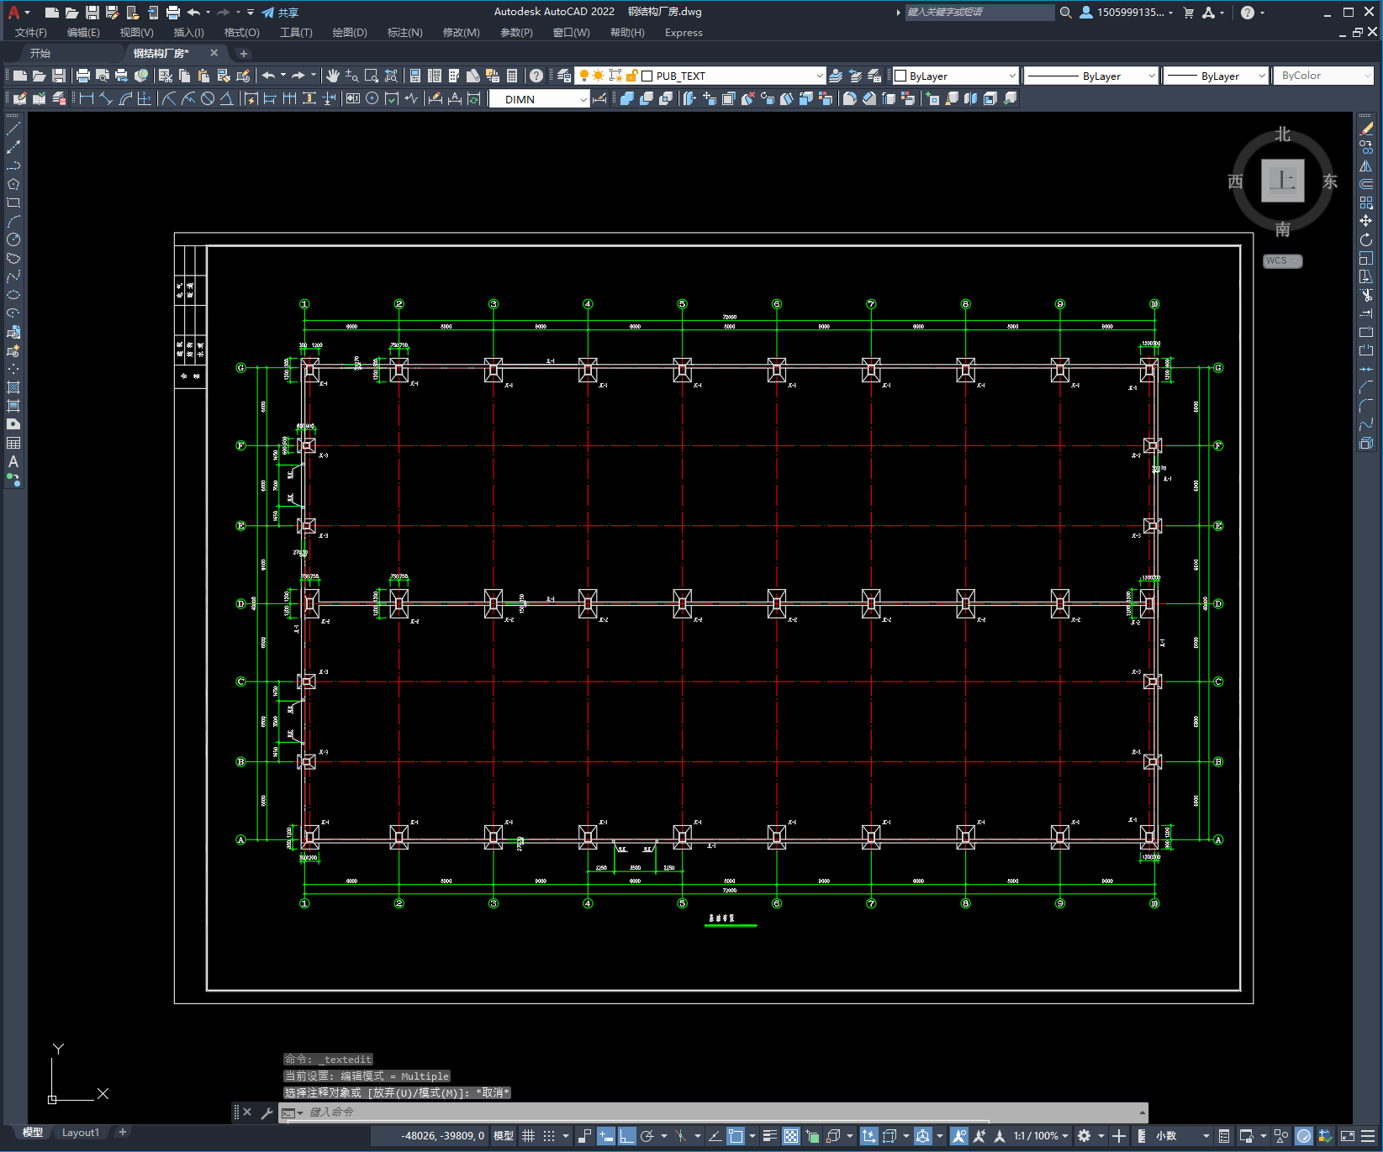1383x1152 pixels.
Task: Click the Undo arrow in standard toolbar
Action: pos(268,76)
